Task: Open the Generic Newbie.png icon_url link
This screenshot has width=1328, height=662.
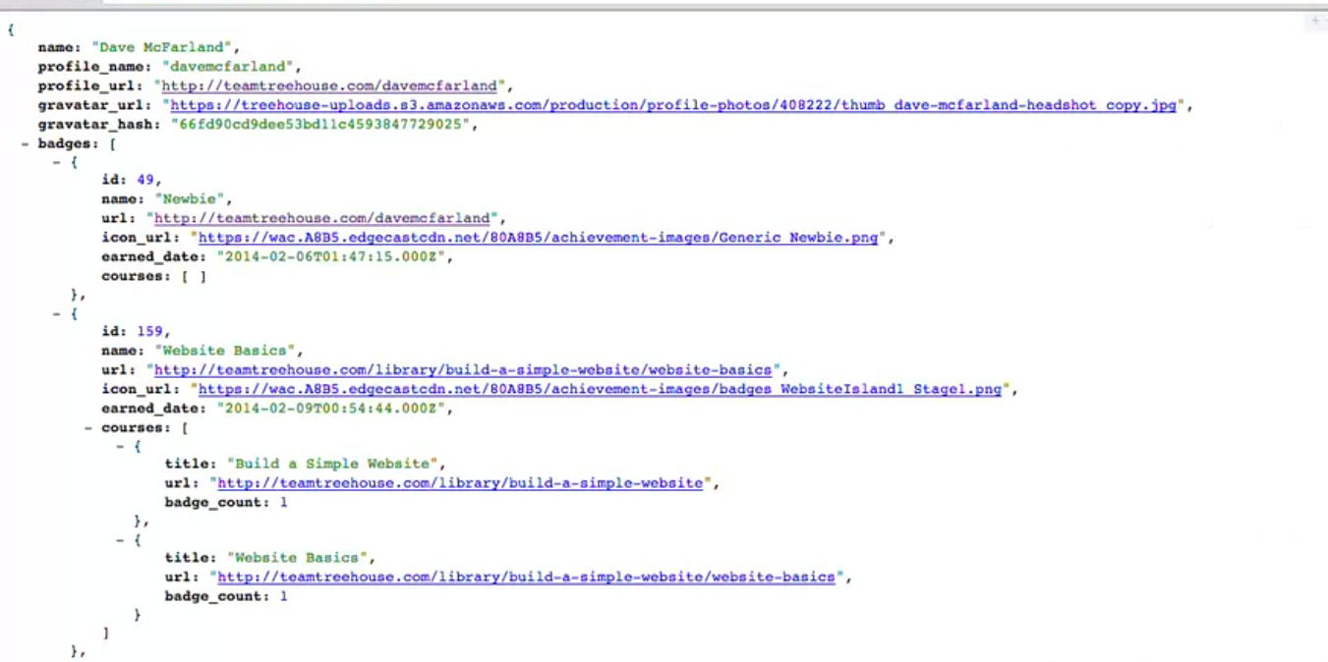Action: click(x=543, y=238)
